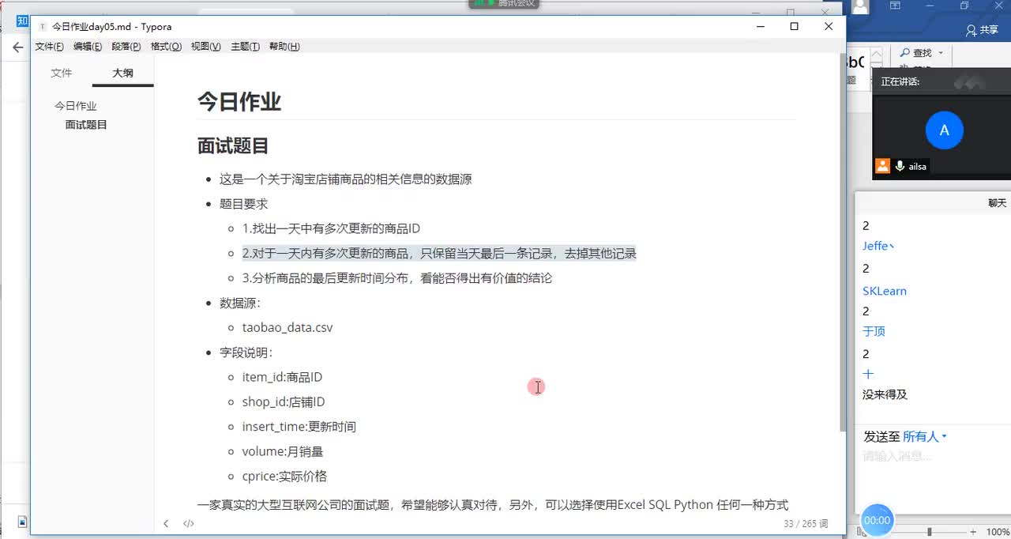
Task: Click the Word zoom-in plus button
Action: (973, 532)
